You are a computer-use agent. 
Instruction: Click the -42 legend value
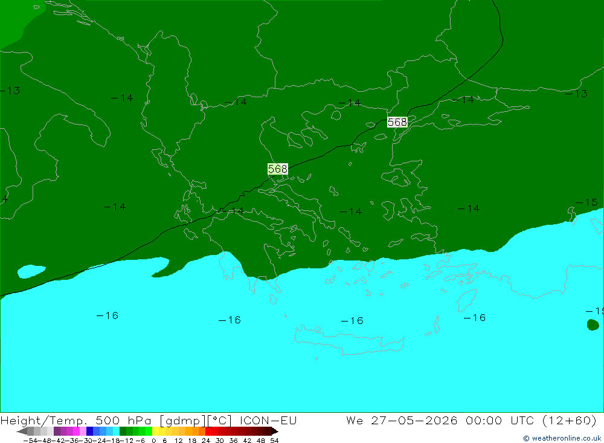59,441
